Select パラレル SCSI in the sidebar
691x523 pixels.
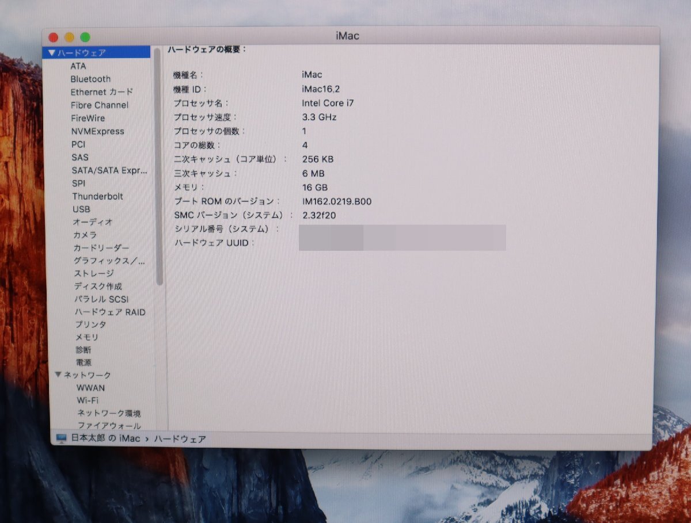(x=101, y=299)
